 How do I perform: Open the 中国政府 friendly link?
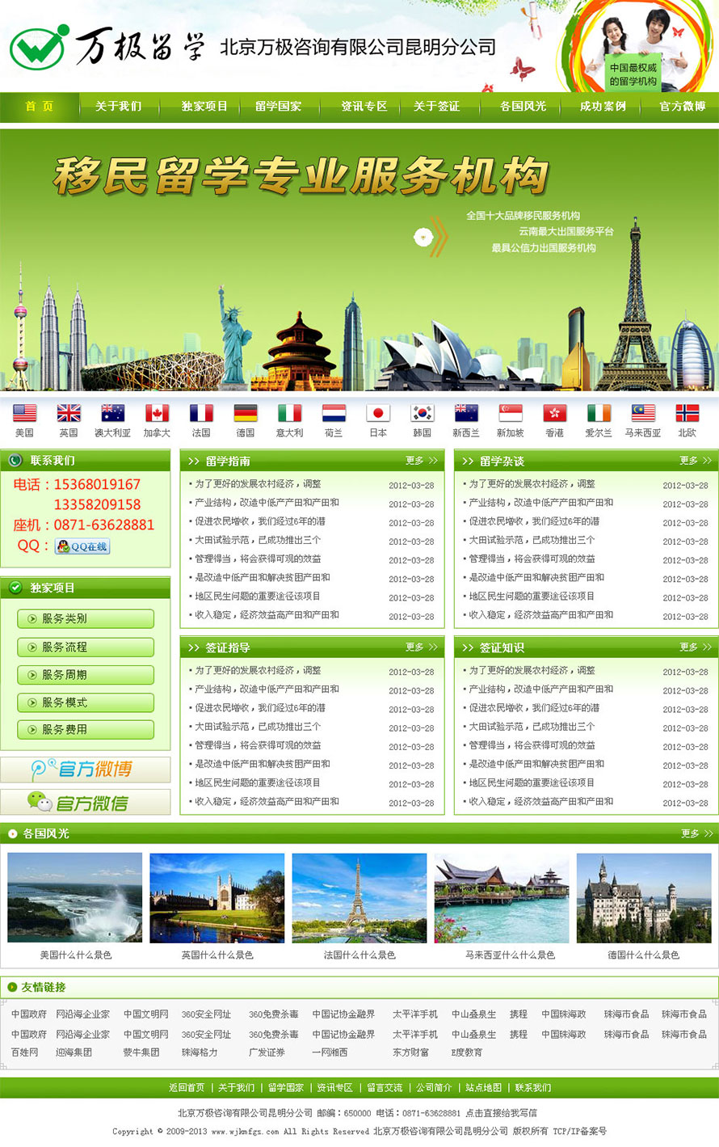tap(29, 1014)
